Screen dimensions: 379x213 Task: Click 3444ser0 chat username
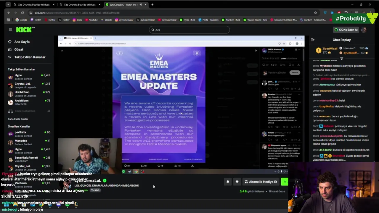click(x=325, y=150)
